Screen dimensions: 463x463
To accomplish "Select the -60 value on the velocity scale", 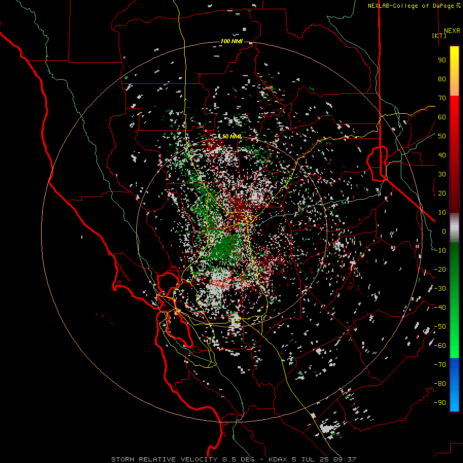I will point(440,346).
